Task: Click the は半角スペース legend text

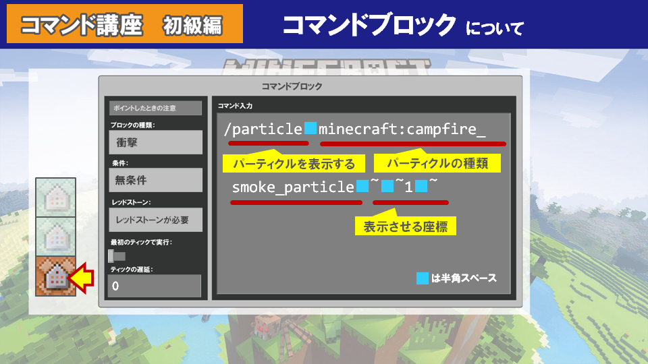Action: 464,278
